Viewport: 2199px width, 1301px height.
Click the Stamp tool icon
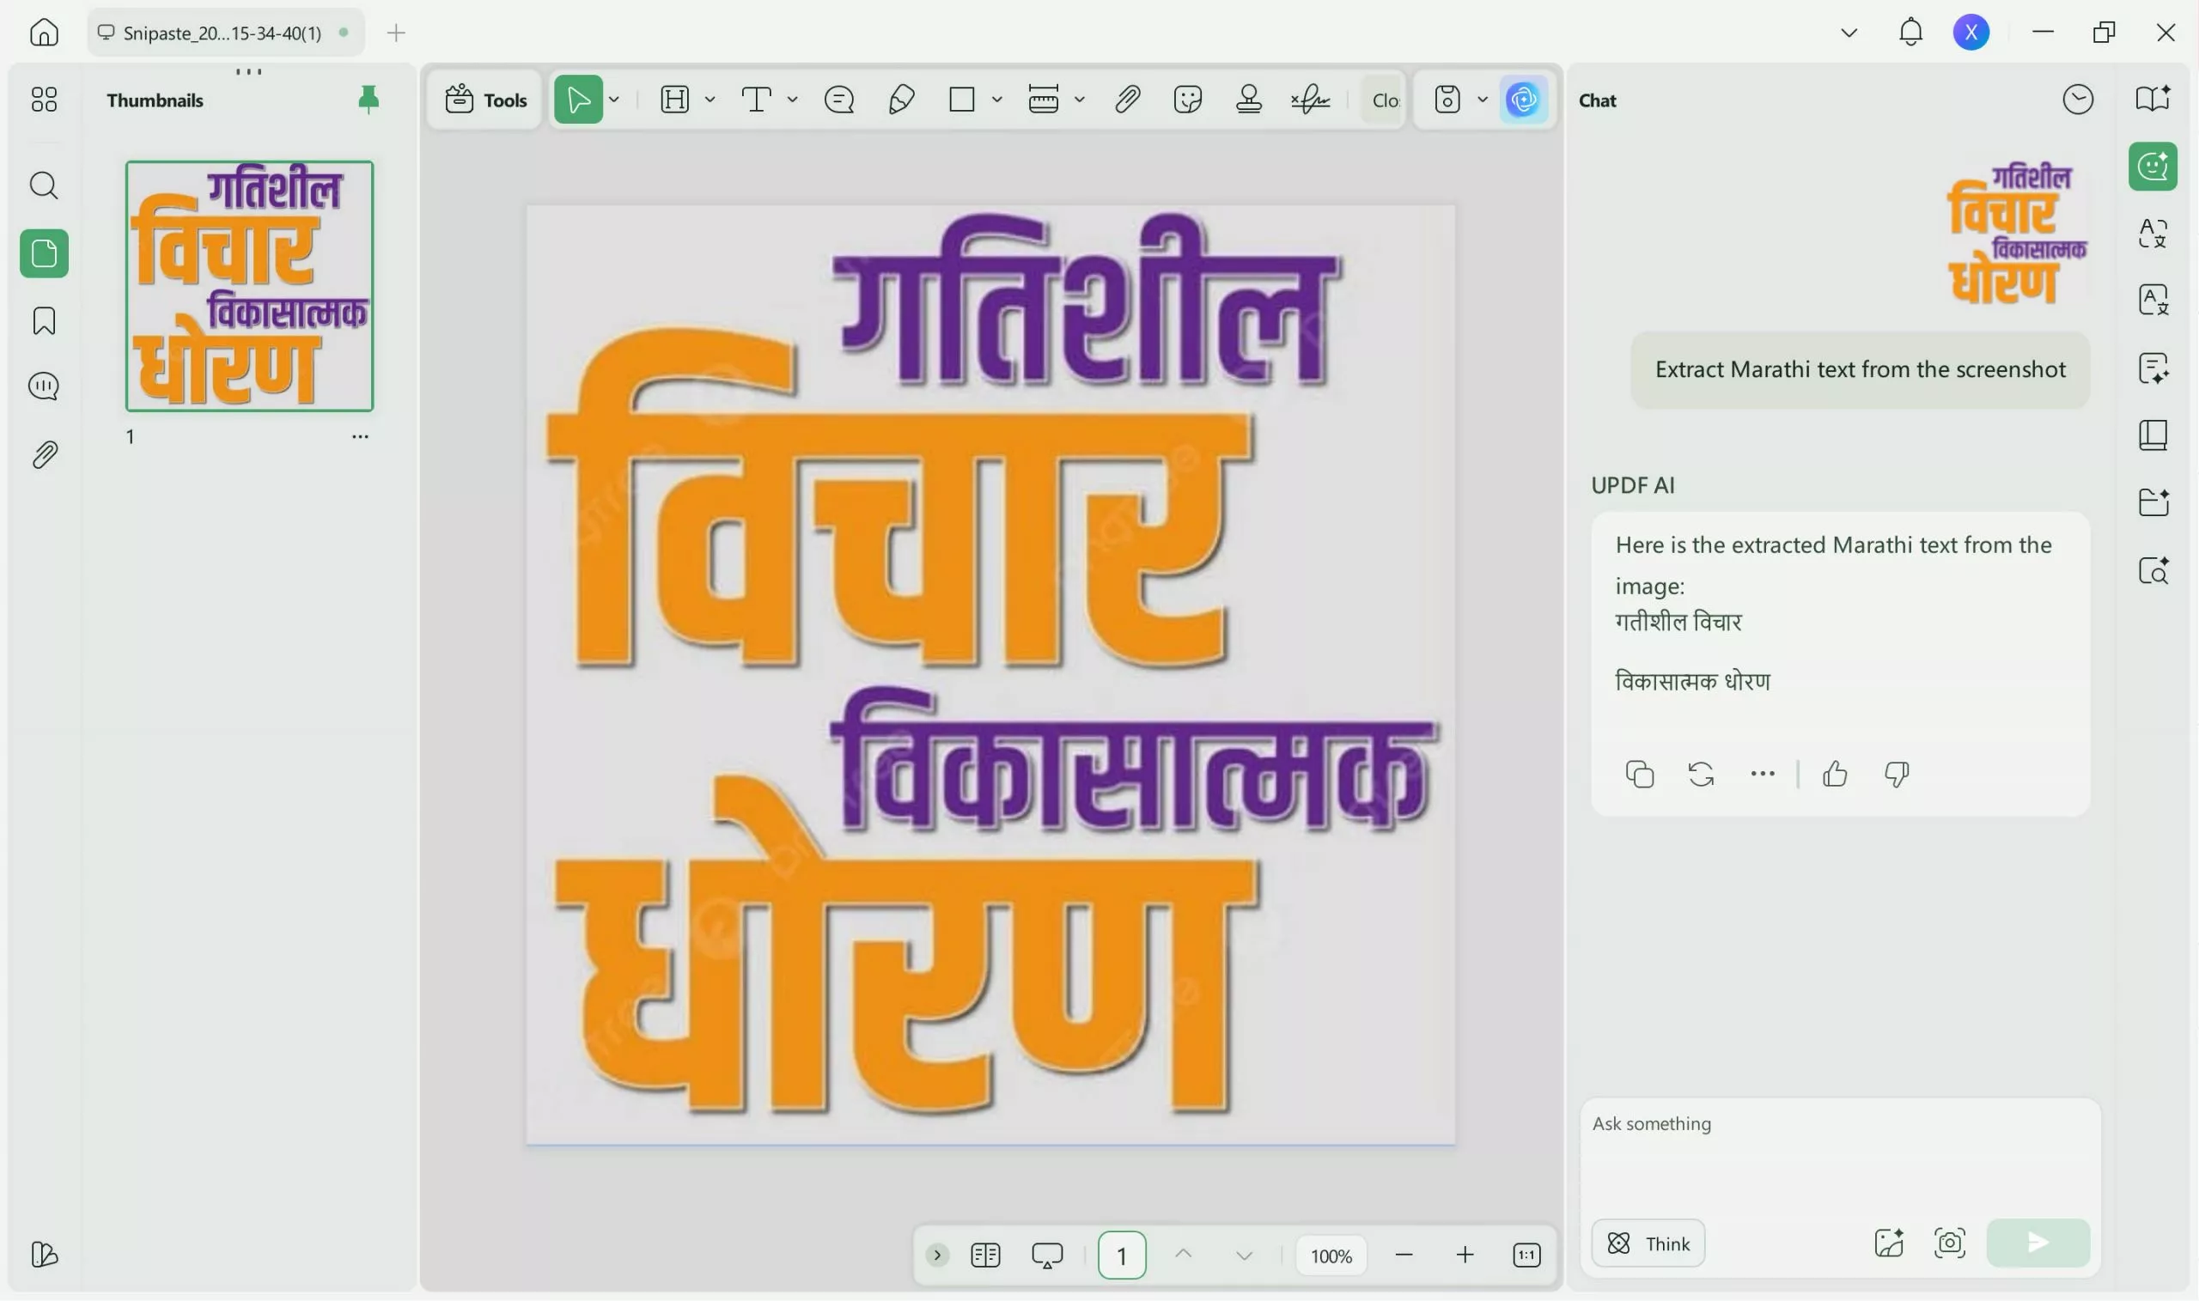(x=1249, y=100)
